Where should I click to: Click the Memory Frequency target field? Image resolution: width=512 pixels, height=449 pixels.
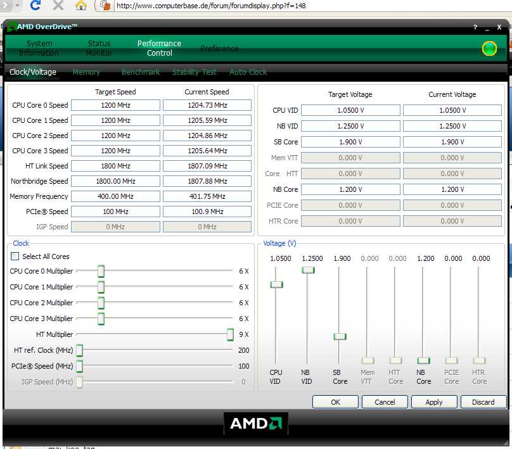[x=115, y=196]
